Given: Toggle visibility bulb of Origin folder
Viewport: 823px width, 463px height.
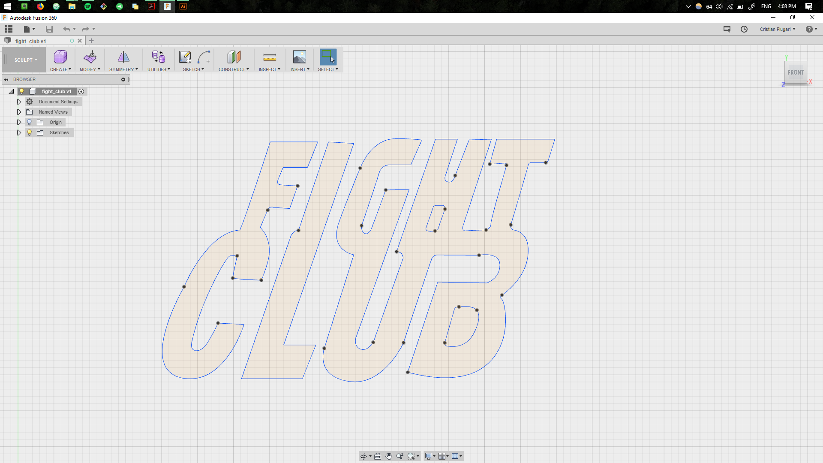Looking at the screenshot, I should pos(30,122).
